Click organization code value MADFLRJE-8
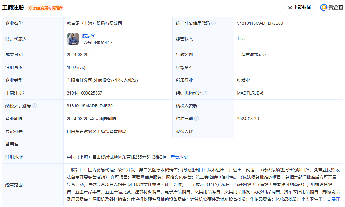The width and height of the screenshot is (345, 207). pyautogui.click(x=250, y=93)
